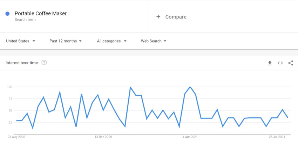Click the arrow beside Past 12 months
Screen dimensions: 298x146
(80, 41)
